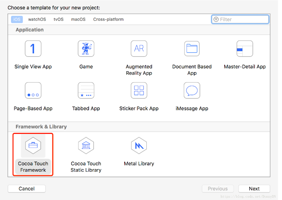The width and height of the screenshot is (282, 200).
Task: Click the Cocoa Touch Framework label
Action: pos(33,167)
